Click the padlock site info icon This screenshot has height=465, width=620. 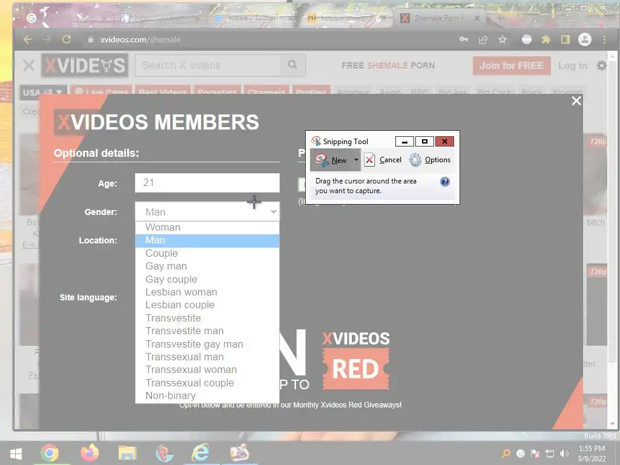pos(91,39)
